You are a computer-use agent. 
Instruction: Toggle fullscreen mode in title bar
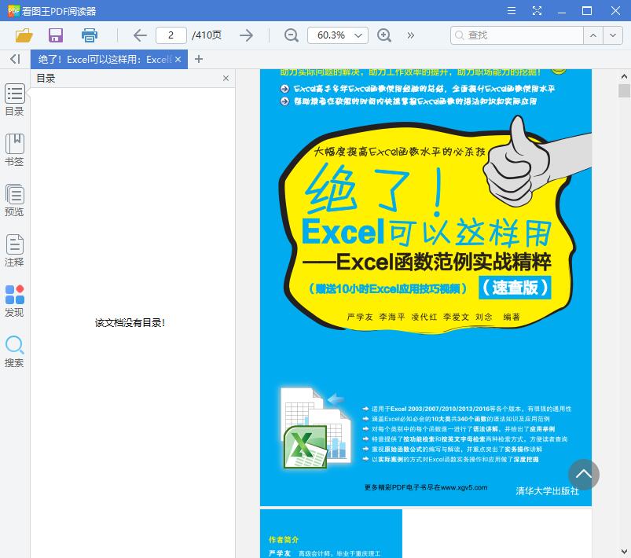click(x=537, y=10)
